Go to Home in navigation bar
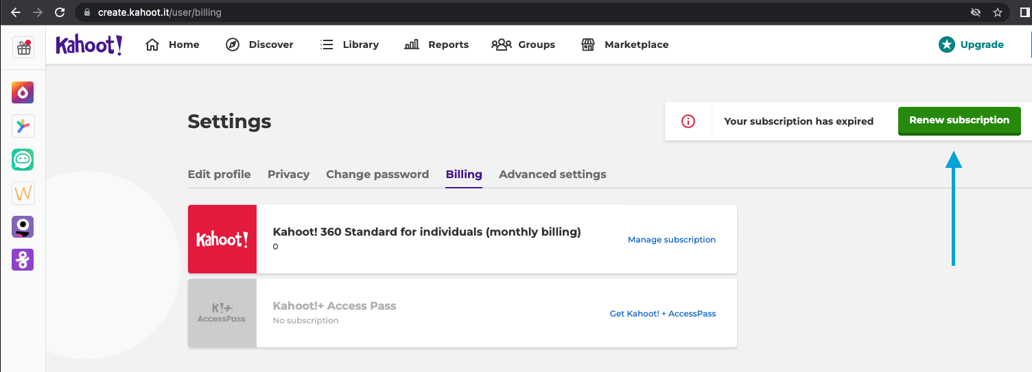This screenshot has width=1032, height=372. point(173,45)
